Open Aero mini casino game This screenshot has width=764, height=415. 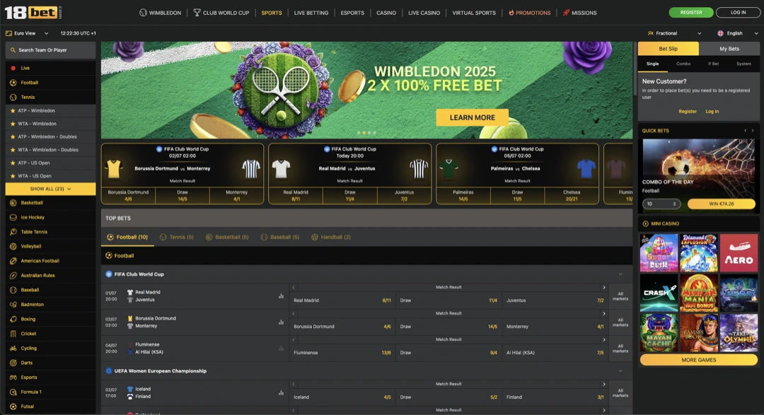tap(739, 253)
